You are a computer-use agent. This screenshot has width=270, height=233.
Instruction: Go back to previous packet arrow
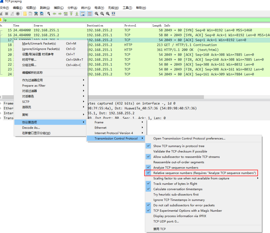click(54, 14)
